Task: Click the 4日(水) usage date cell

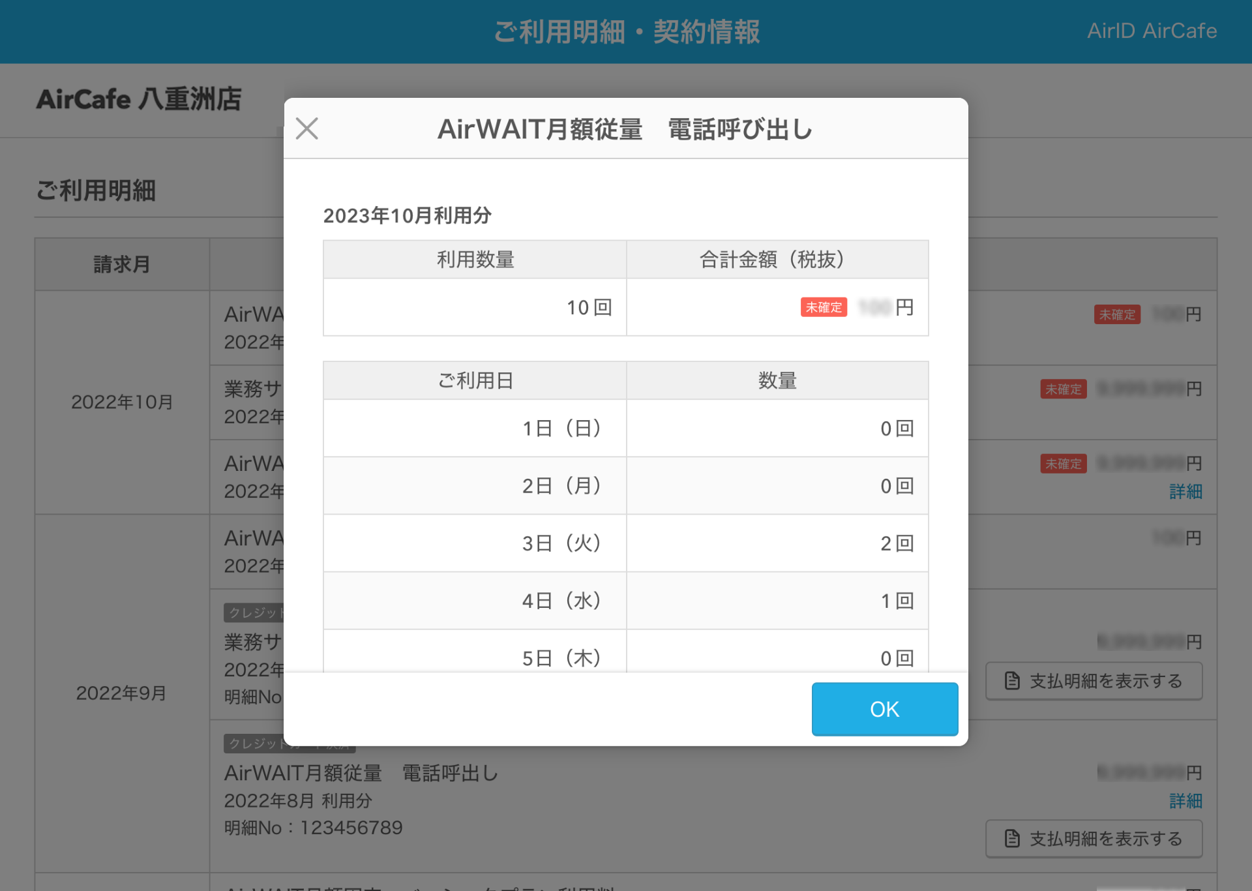Action: [475, 601]
